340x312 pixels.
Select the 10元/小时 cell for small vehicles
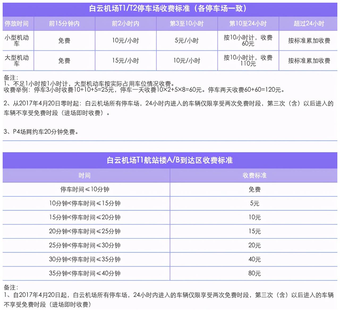click(125, 40)
